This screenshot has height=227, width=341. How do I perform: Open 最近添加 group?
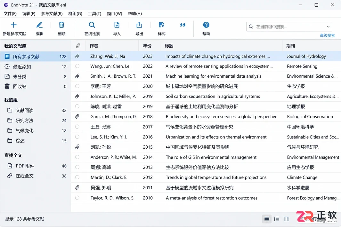(x=36, y=67)
